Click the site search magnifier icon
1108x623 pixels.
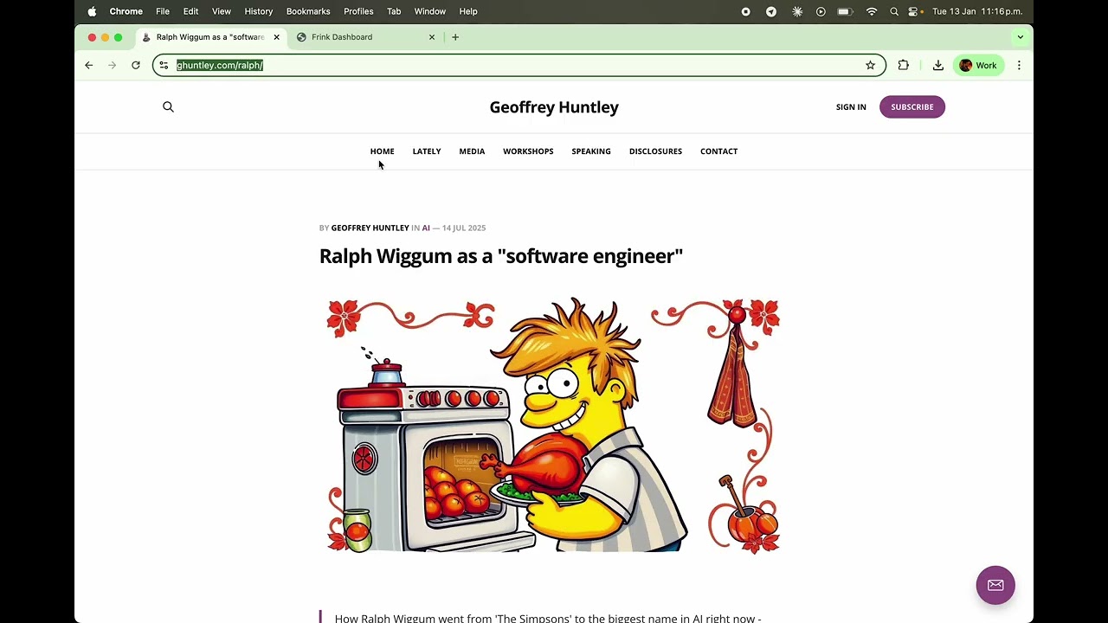(168, 106)
